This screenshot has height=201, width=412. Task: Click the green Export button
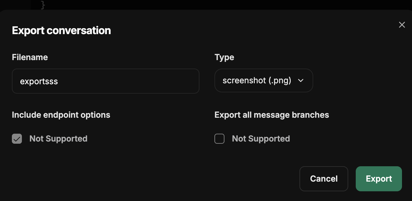(379, 179)
